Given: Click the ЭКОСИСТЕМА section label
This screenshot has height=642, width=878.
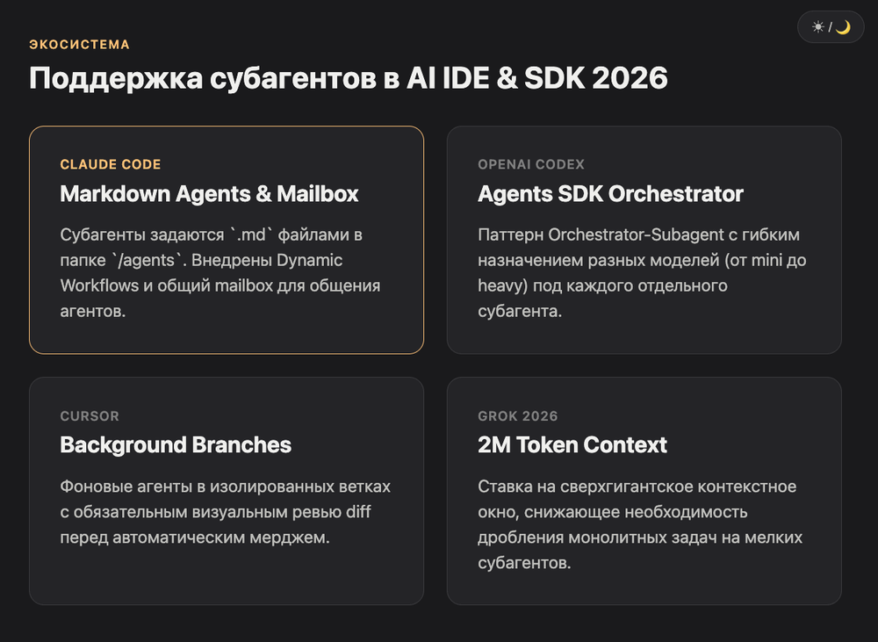Looking at the screenshot, I should click(80, 44).
